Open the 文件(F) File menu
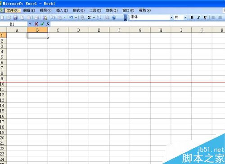The image size is (225, 164). pos(13,10)
